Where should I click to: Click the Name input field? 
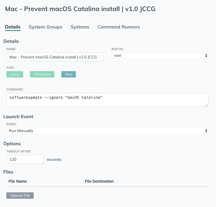[55, 57]
